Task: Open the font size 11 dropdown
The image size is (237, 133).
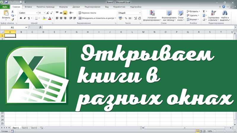Action: click(44, 13)
